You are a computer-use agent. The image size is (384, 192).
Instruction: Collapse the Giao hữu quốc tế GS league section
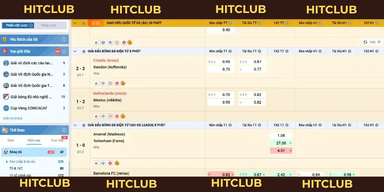[75, 23]
